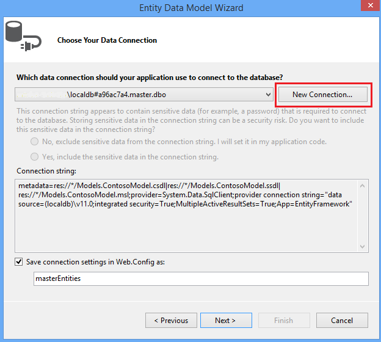The image size is (381, 342).
Task: Click the connection string scrollbar down arrow
Action: coord(363,246)
